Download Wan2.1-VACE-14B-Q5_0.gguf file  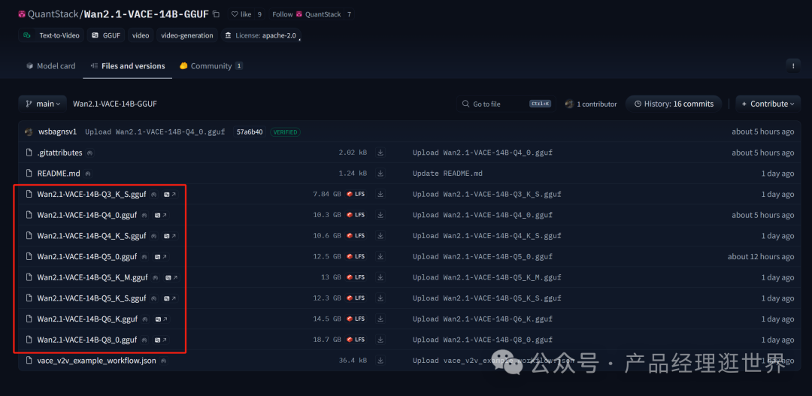(x=380, y=256)
